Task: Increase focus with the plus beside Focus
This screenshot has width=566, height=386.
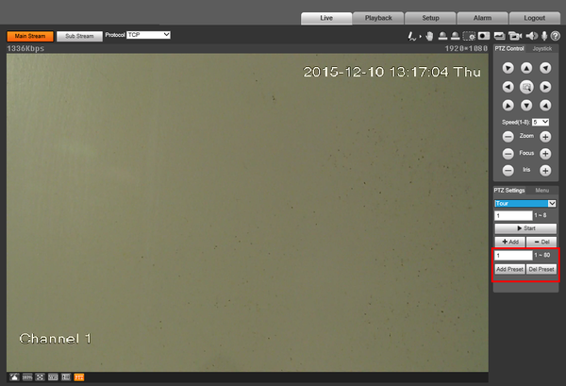Action: point(545,154)
